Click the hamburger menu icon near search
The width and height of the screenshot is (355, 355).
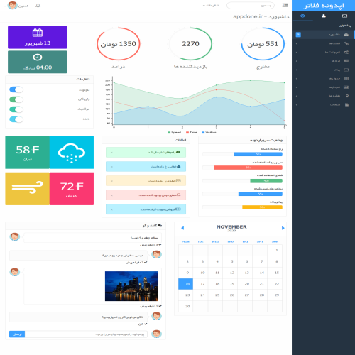pyautogui.click(x=285, y=5)
